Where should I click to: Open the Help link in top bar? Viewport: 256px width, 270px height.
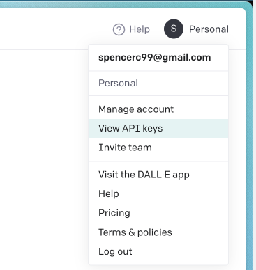tap(140, 29)
